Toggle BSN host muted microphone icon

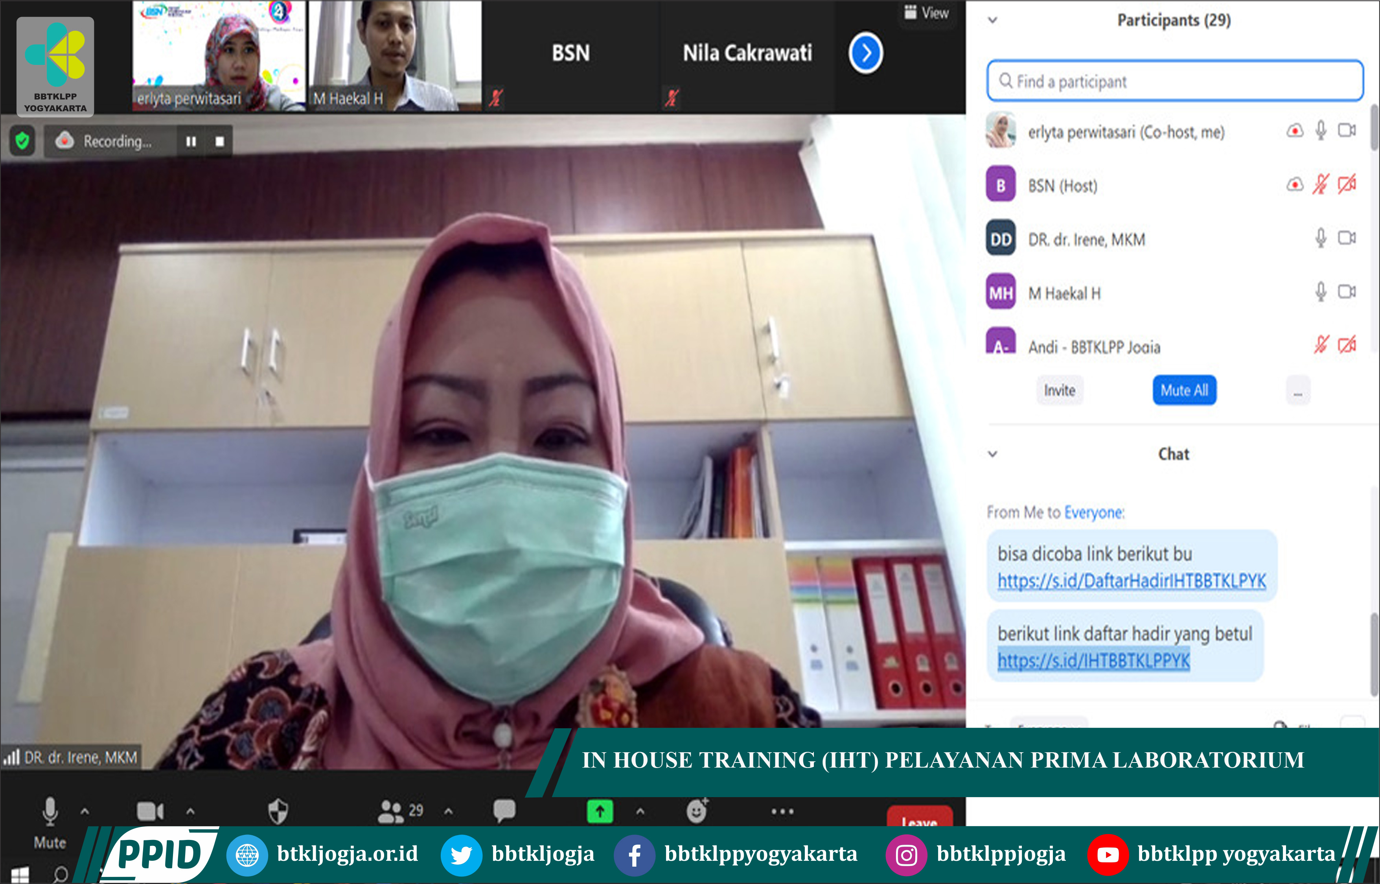click(x=1320, y=185)
